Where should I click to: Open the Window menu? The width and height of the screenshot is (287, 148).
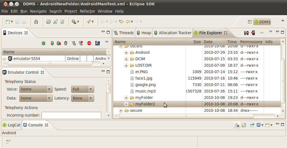pos(105,11)
